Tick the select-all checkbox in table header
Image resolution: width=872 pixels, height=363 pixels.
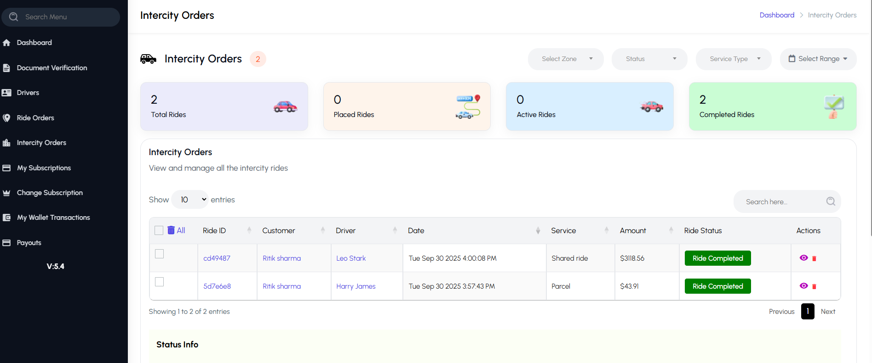pos(159,230)
